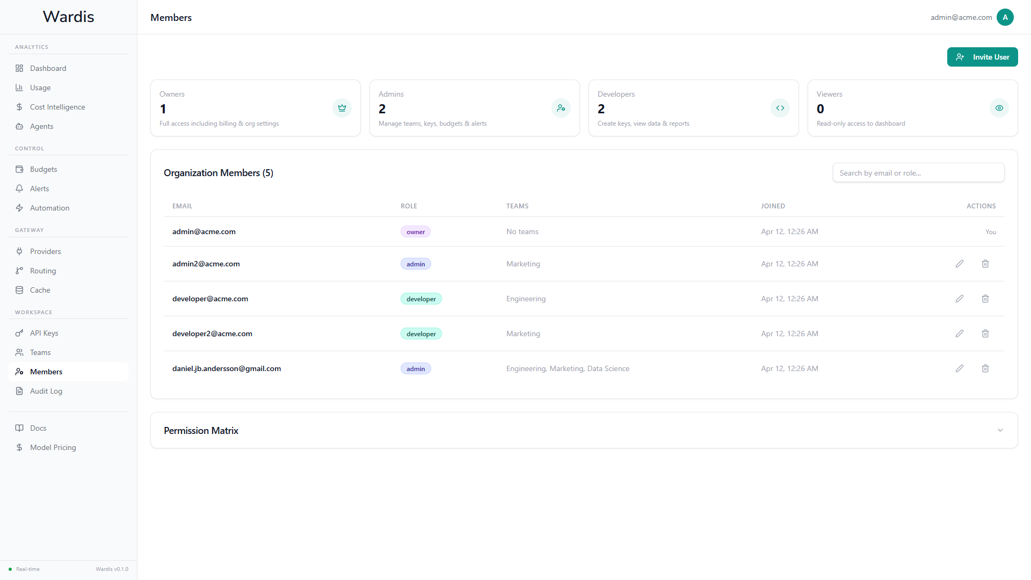
Task: Go to the Usage section
Action: click(x=68, y=88)
